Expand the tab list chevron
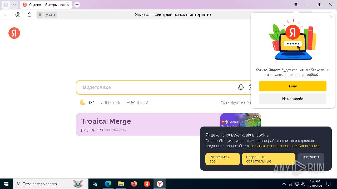337x189 pixels. pos(14,5)
